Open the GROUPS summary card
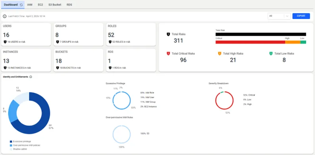The image size is (315, 155). (x=78, y=34)
